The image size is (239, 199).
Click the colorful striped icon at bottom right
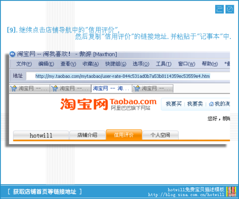231,192
